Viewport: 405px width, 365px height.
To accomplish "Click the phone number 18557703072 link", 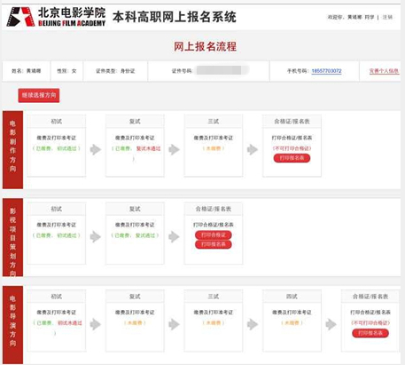I will (x=326, y=71).
